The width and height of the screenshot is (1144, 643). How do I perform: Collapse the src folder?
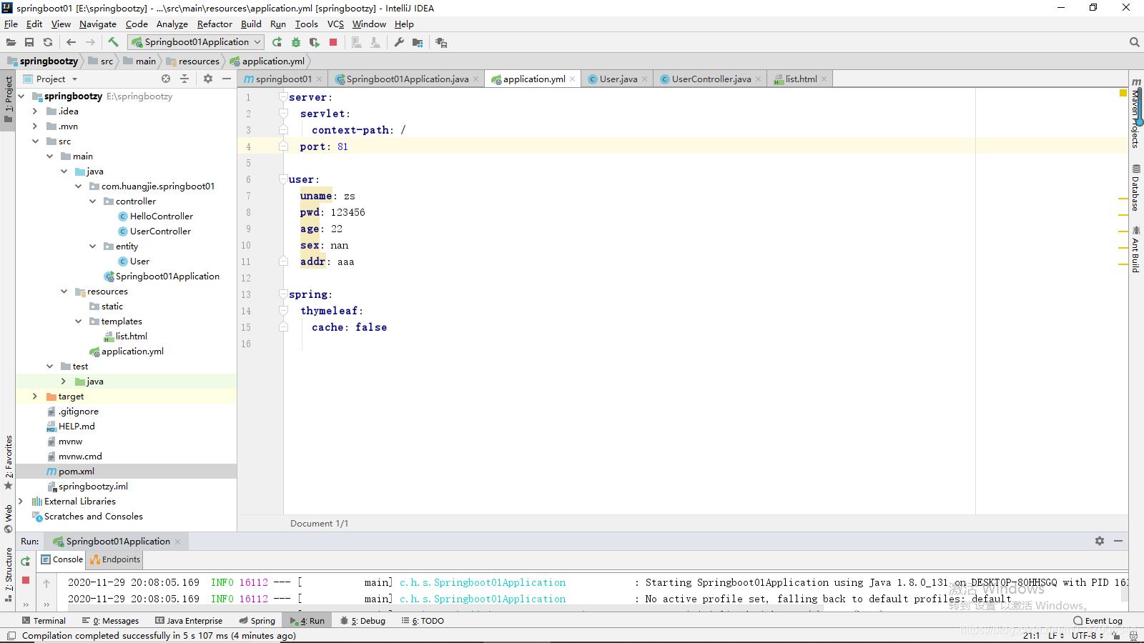point(34,141)
